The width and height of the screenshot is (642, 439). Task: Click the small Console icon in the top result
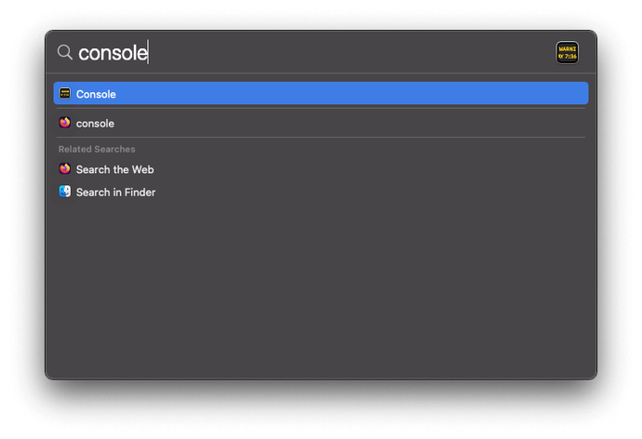point(65,93)
